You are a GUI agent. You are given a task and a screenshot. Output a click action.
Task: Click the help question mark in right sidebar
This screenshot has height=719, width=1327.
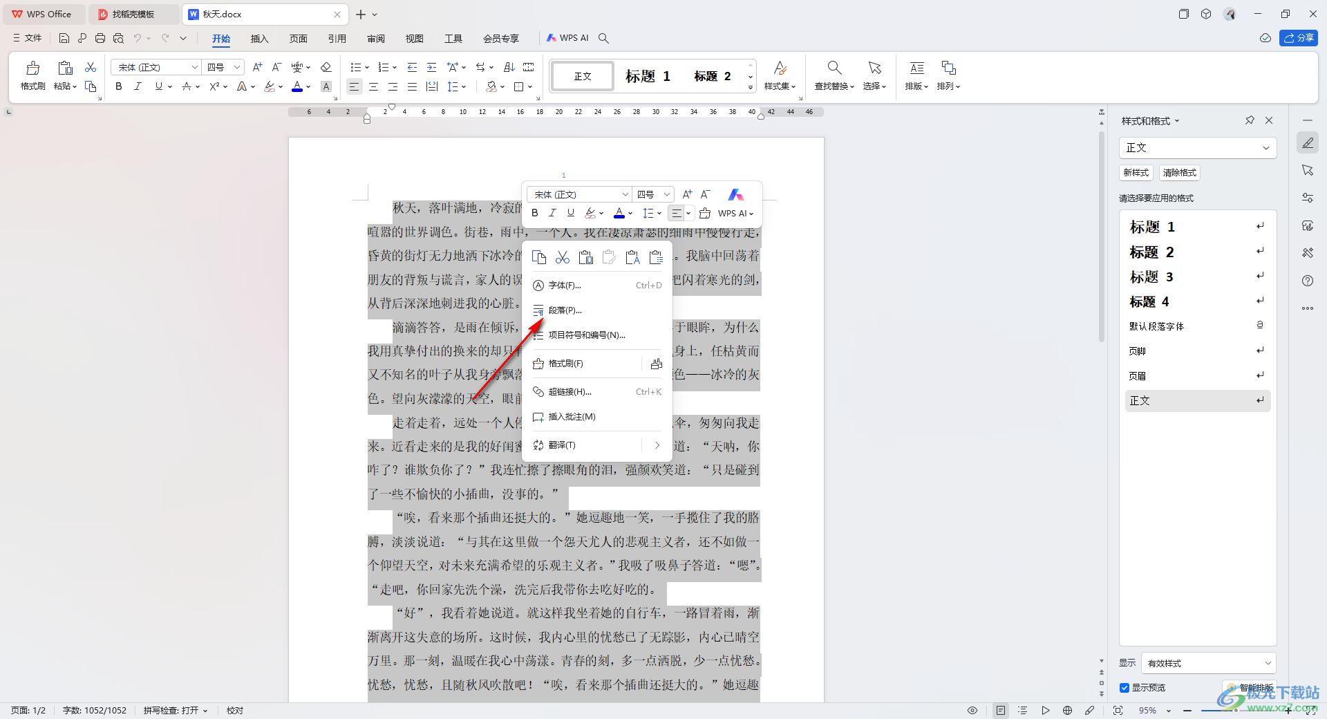(1308, 281)
